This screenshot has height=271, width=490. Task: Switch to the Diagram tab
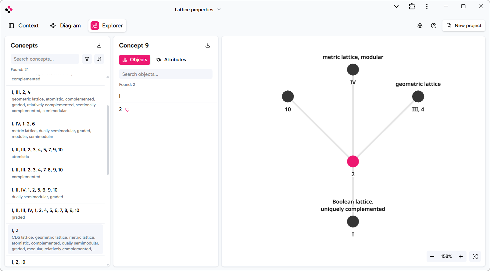pyautogui.click(x=65, y=26)
